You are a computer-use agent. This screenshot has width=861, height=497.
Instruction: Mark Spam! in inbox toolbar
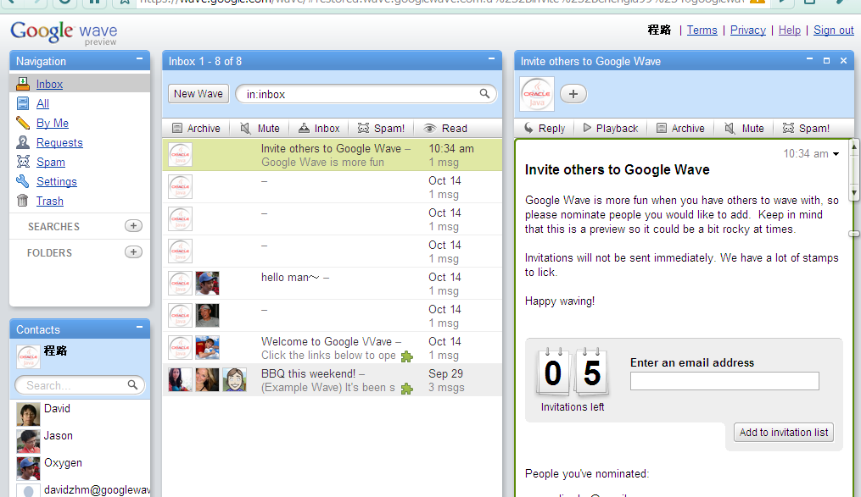[x=381, y=128]
